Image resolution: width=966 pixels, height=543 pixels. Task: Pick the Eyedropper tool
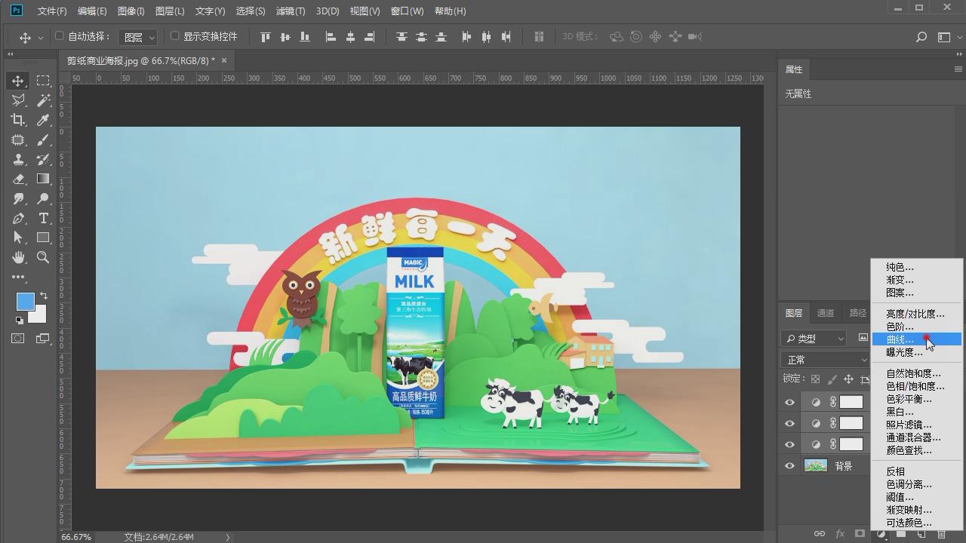43,120
